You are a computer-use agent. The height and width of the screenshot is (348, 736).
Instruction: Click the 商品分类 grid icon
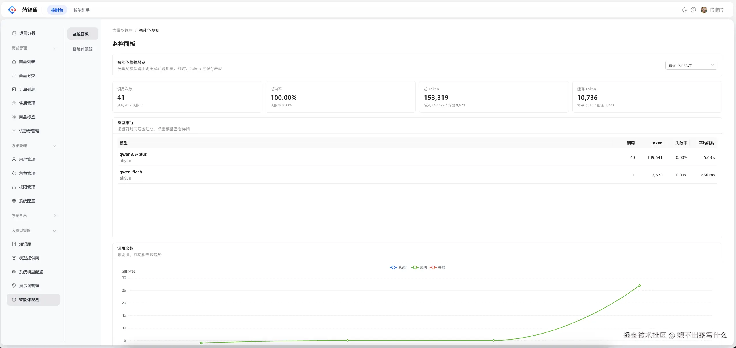tap(14, 76)
